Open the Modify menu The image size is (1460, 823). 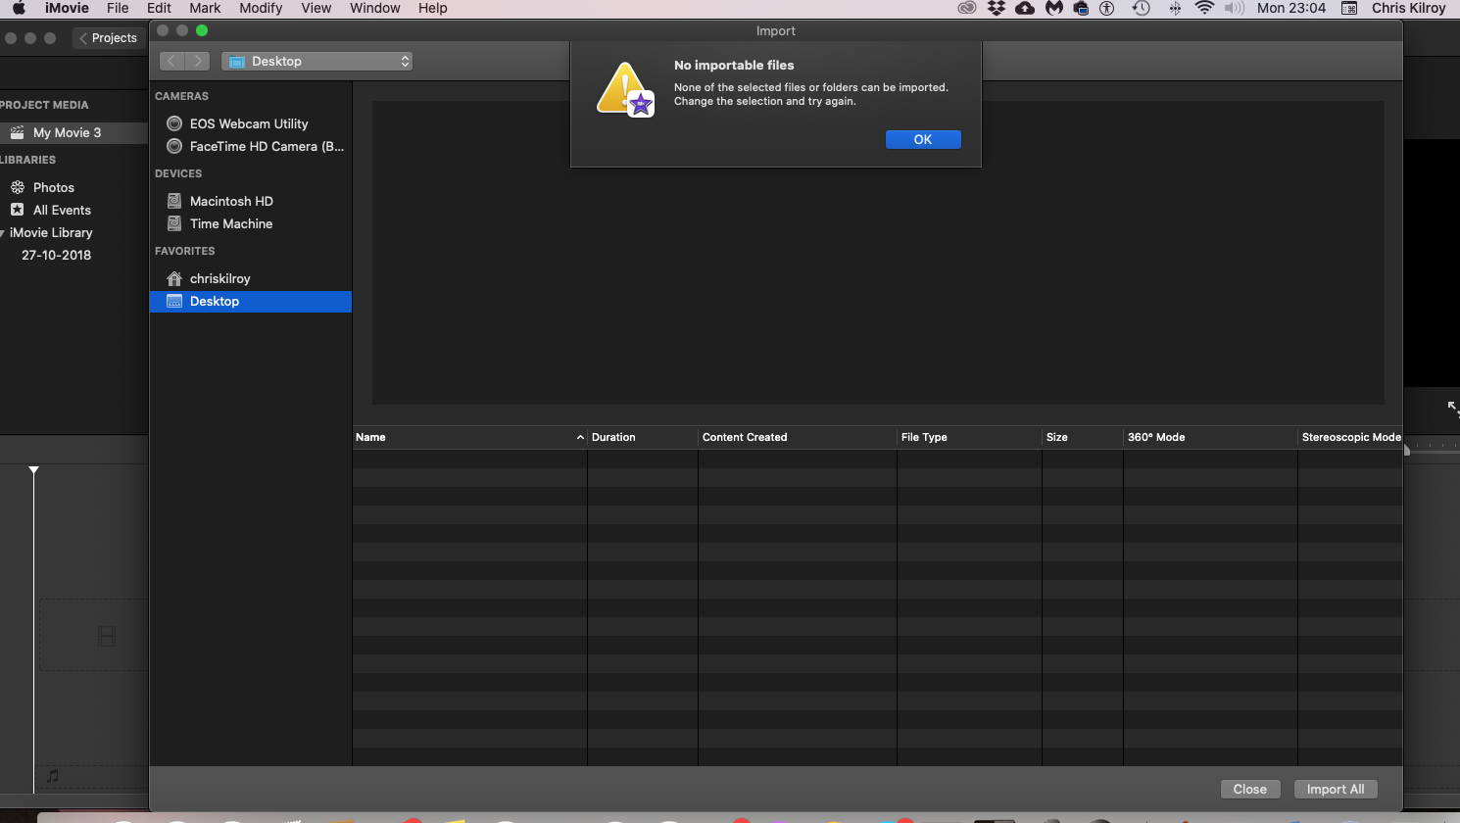click(x=261, y=8)
